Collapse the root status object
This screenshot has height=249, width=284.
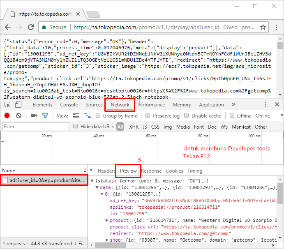click(92, 181)
